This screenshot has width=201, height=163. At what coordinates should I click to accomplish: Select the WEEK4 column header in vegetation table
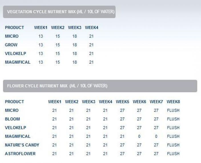coord(92,28)
